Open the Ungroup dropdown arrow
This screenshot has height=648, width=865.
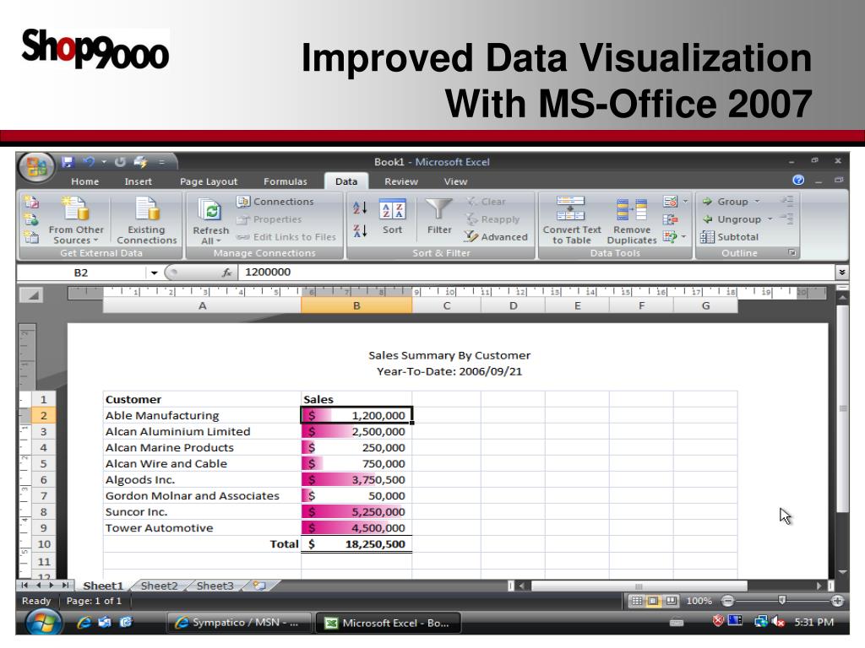[770, 219]
